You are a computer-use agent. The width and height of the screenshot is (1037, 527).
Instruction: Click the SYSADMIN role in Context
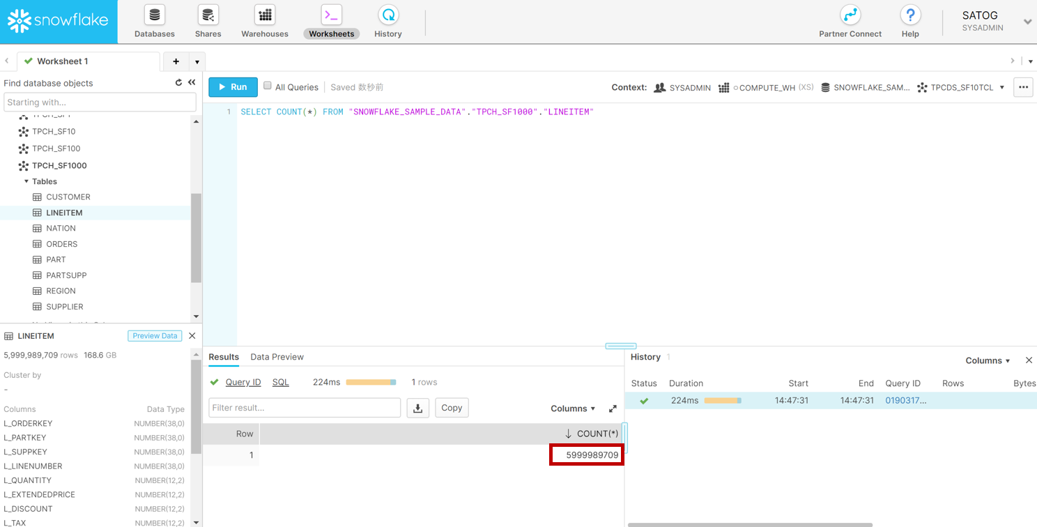[x=682, y=88]
